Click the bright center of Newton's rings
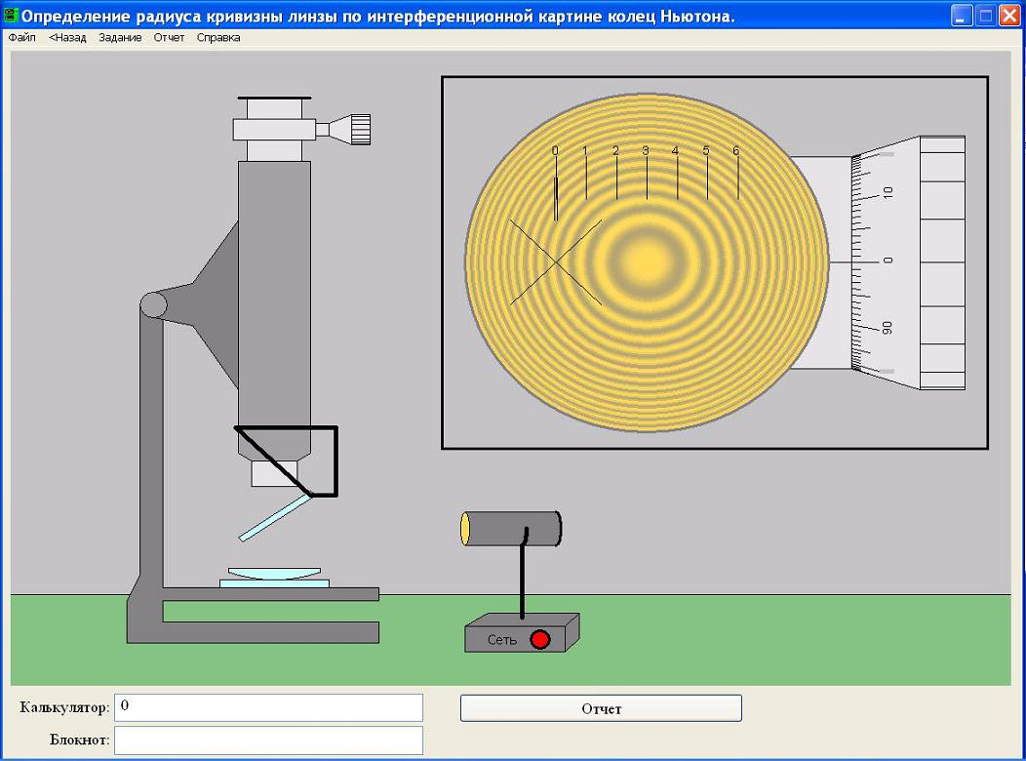 646,260
